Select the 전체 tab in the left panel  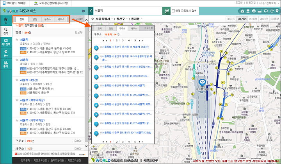tap(22, 19)
